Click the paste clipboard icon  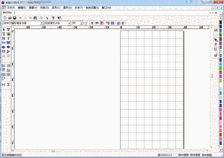(35, 18)
